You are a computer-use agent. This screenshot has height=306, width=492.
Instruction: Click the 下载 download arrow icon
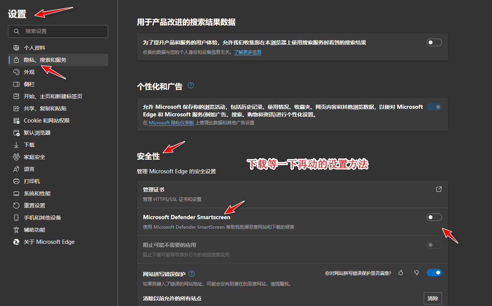tap(16, 145)
